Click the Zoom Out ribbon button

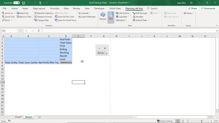tap(8, 17)
